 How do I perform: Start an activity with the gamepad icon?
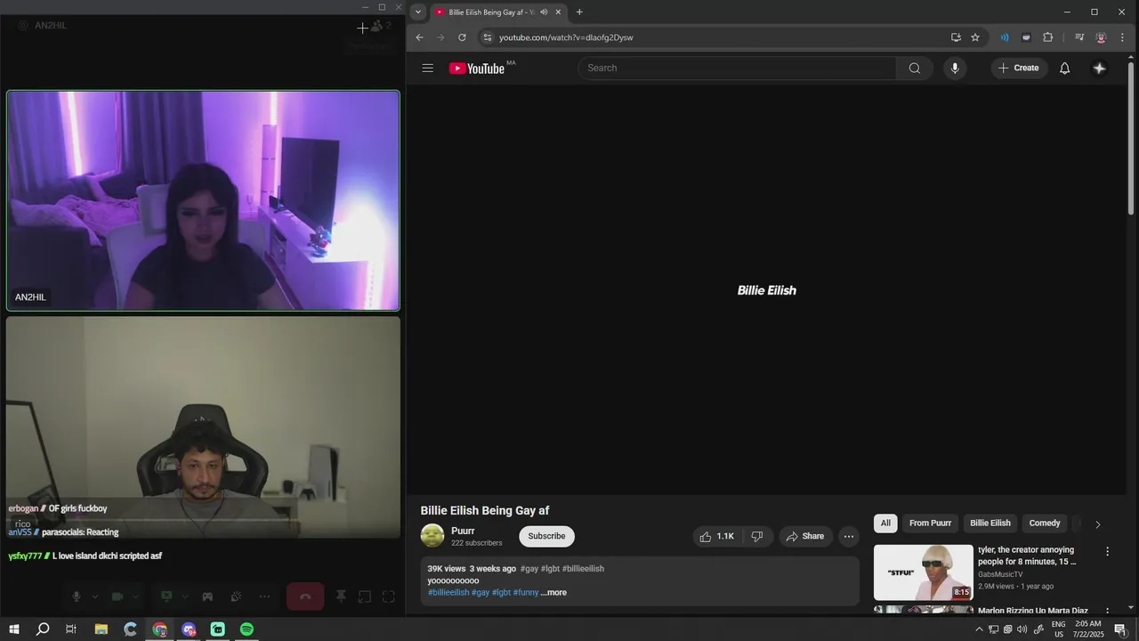click(207, 596)
